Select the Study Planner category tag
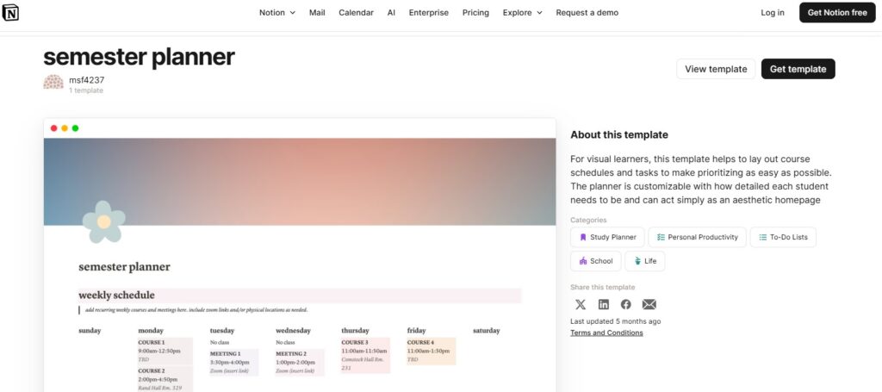This screenshot has height=392, width=882. (606, 237)
